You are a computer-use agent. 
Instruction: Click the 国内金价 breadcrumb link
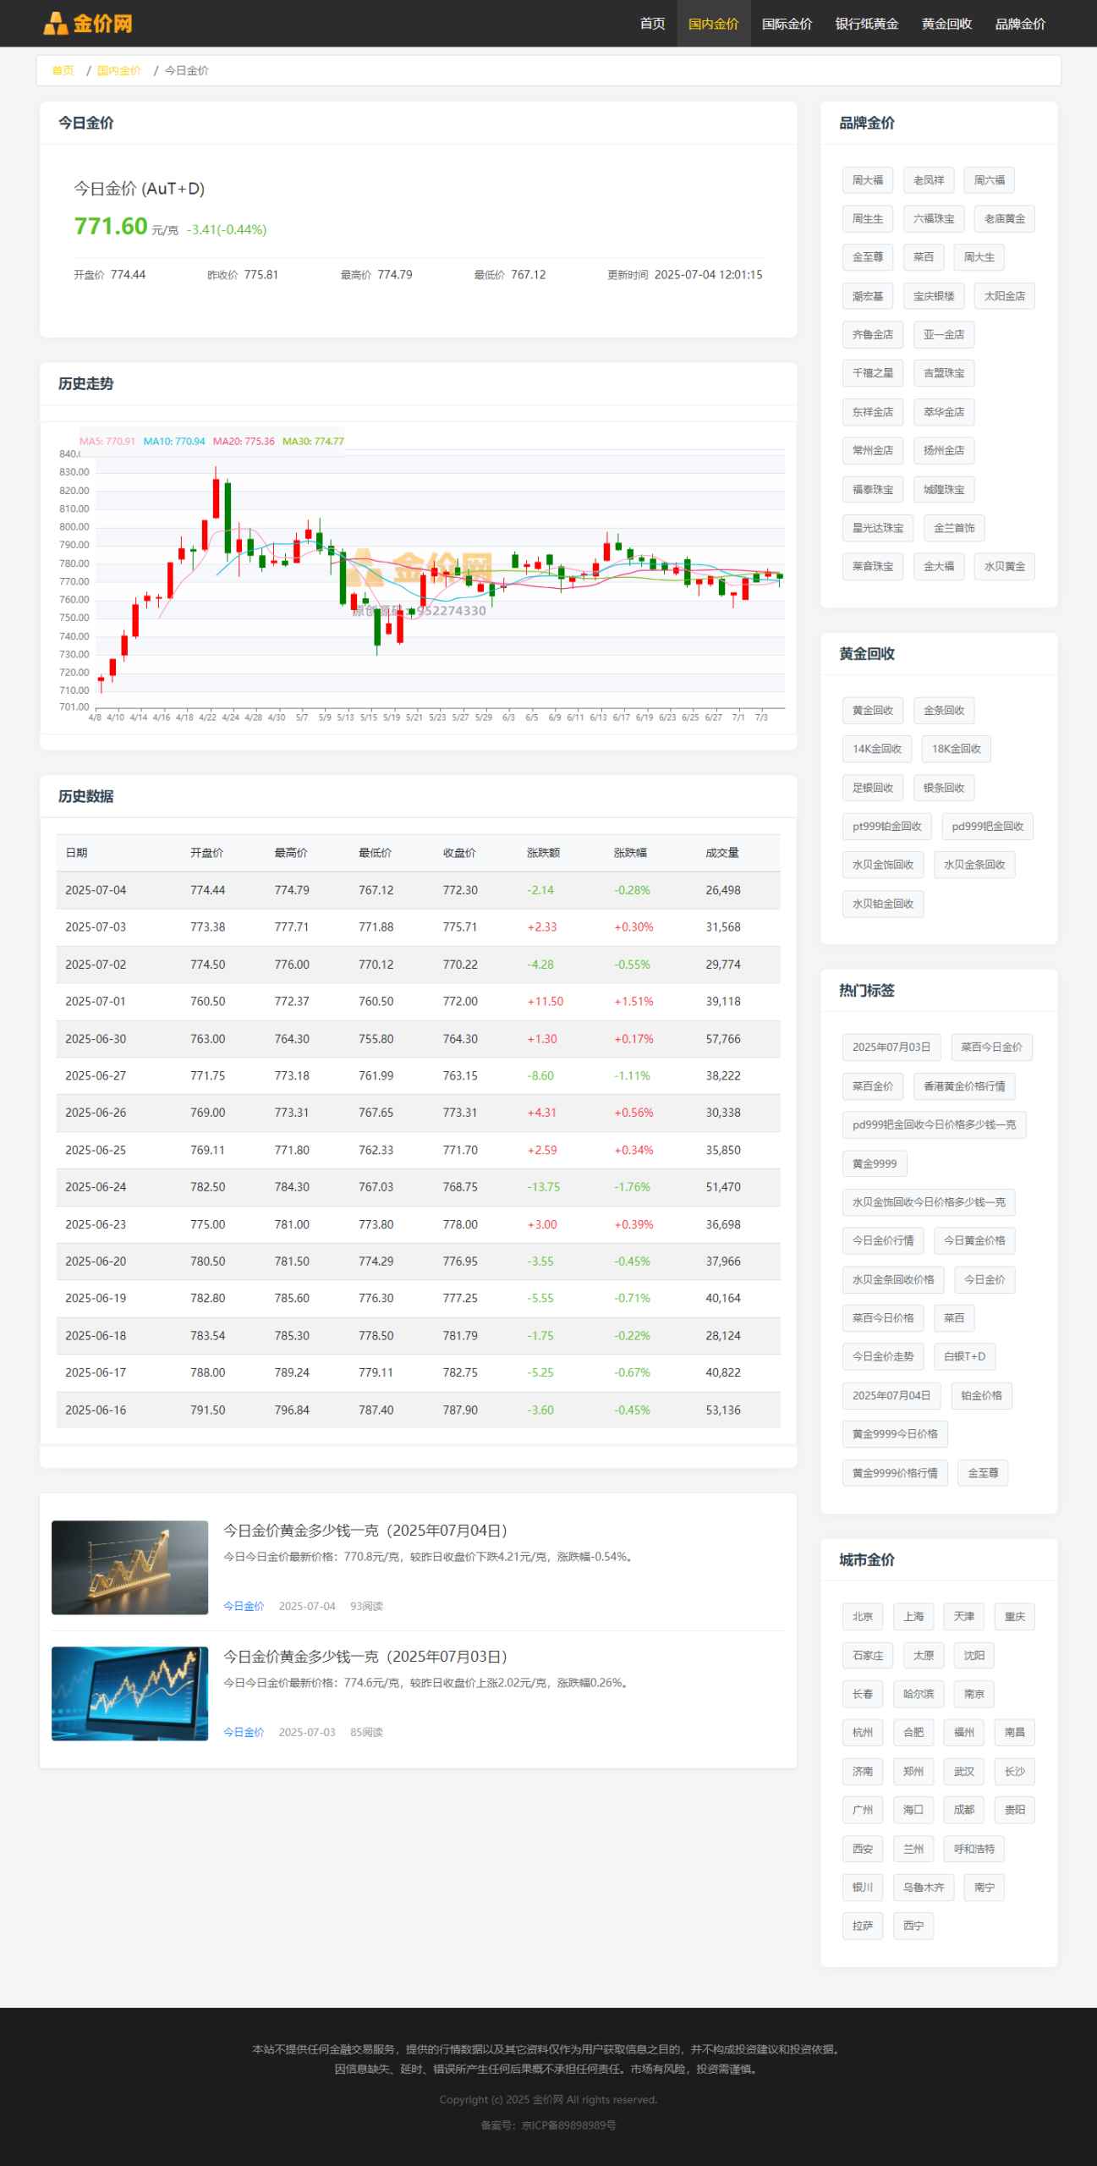(x=119, y=71)
